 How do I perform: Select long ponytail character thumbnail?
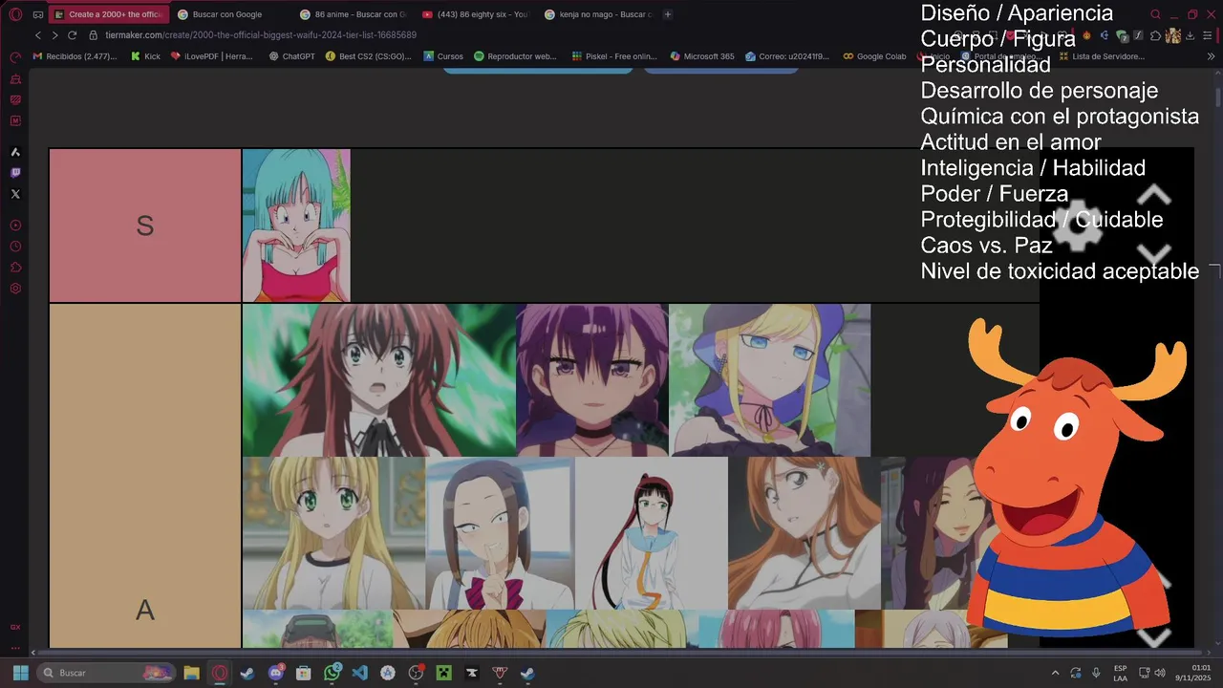tap(652, 533)
